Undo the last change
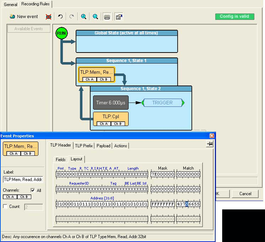This screenshot has height=242, width=265. click(60, 17)
